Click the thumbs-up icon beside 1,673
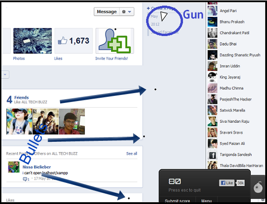 tap(63, 41)
